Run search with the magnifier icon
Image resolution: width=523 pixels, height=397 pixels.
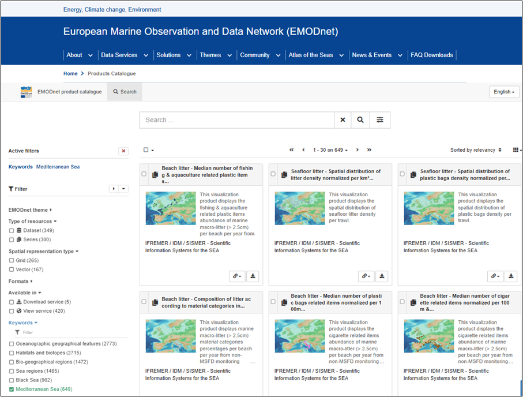pos(360,120)
